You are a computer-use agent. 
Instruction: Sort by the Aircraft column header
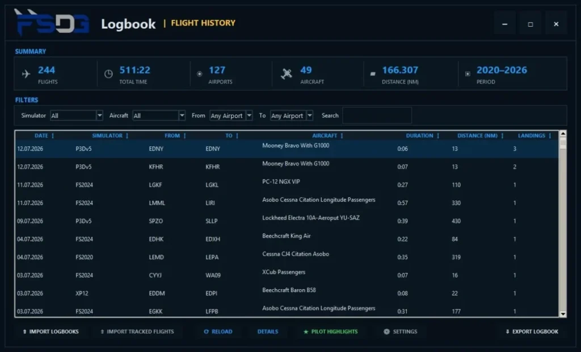click(327, 136)
